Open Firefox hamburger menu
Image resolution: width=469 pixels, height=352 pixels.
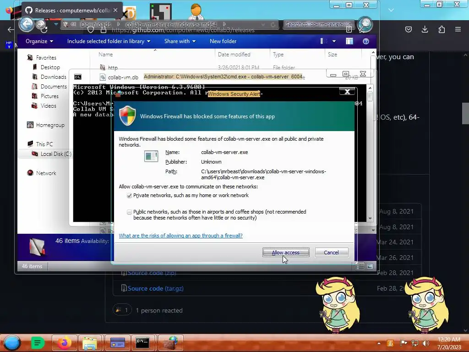458,29
